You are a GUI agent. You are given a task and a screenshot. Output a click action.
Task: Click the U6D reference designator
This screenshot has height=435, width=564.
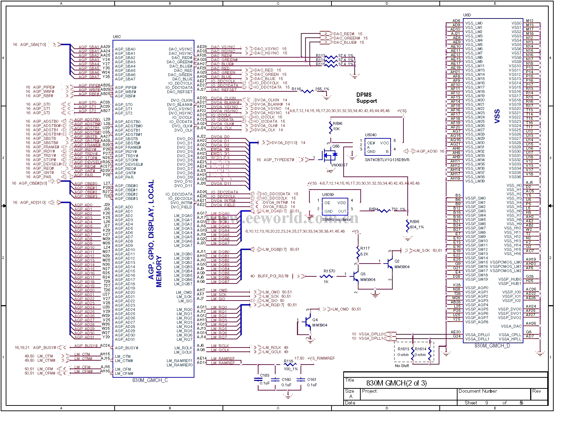pos(467,15)
